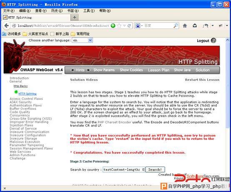Viewport: 231px width, 192px height.
Task: Open the language selection dropdown
Action: 83,40
